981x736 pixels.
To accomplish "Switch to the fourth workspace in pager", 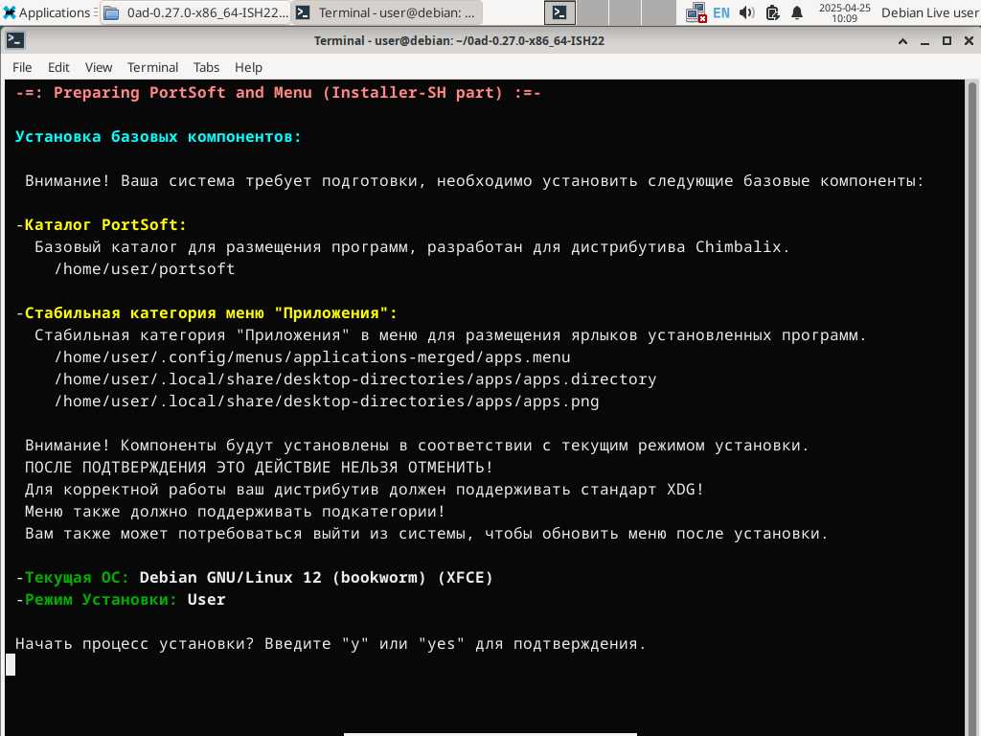I will [659, 12].
